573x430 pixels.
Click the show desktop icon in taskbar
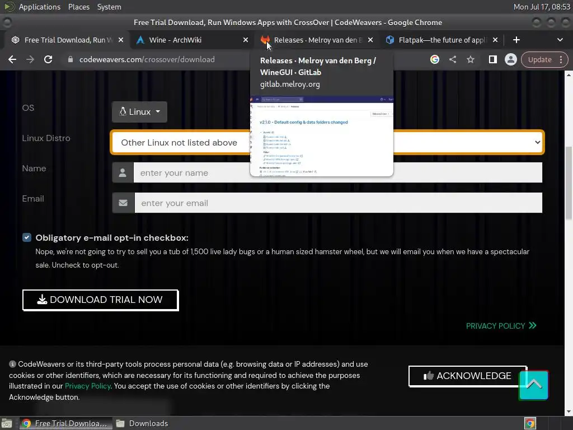(x=7, y=423)
